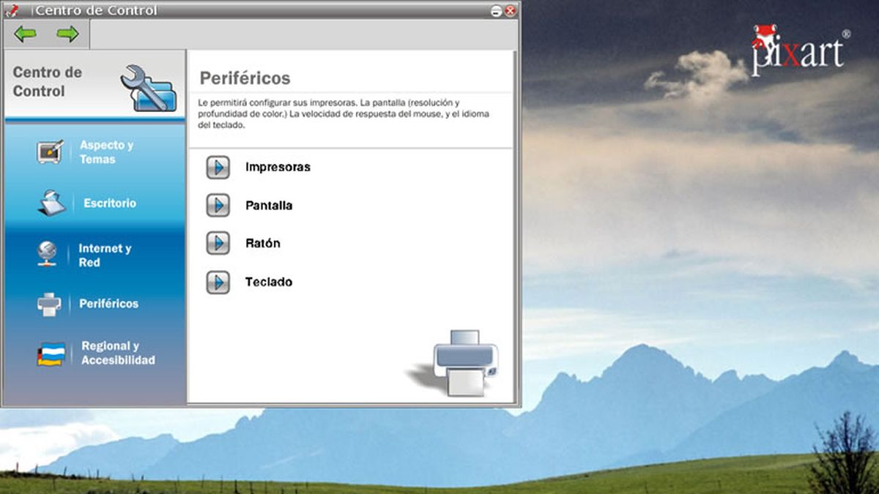879x494 pixels.
Task: Click the pixart logo on desktop
Action: (x=798, y=51)
